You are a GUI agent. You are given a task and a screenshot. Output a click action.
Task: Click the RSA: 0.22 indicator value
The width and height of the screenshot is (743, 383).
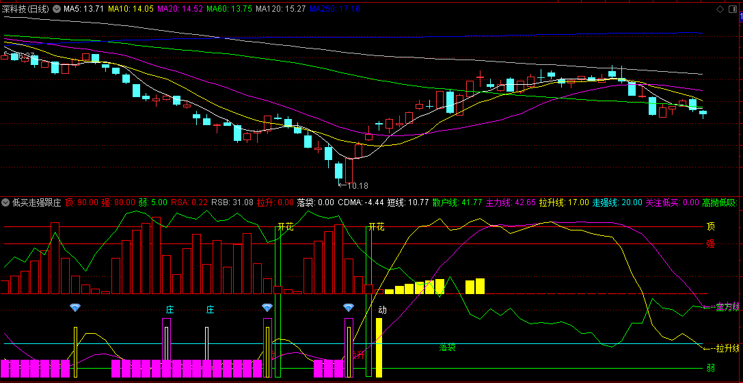pos(189,203)
